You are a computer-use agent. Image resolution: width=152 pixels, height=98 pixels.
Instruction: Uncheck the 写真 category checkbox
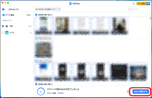3,26
